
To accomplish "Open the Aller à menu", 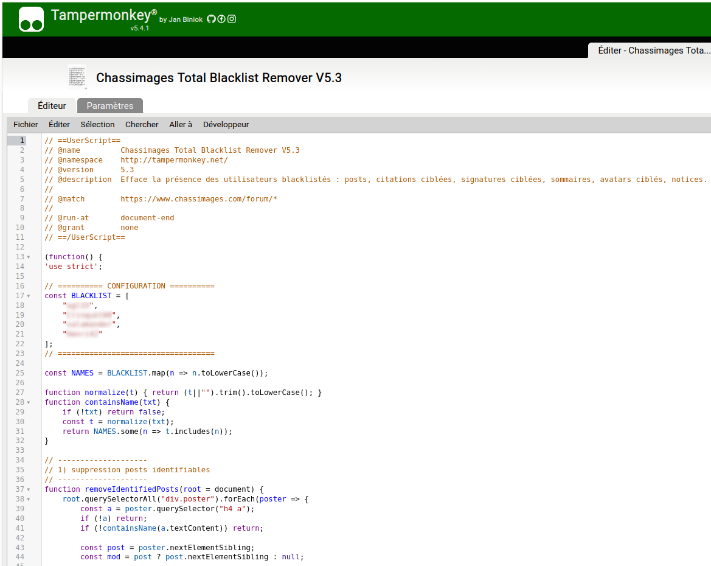I will (x=181, y=124).
